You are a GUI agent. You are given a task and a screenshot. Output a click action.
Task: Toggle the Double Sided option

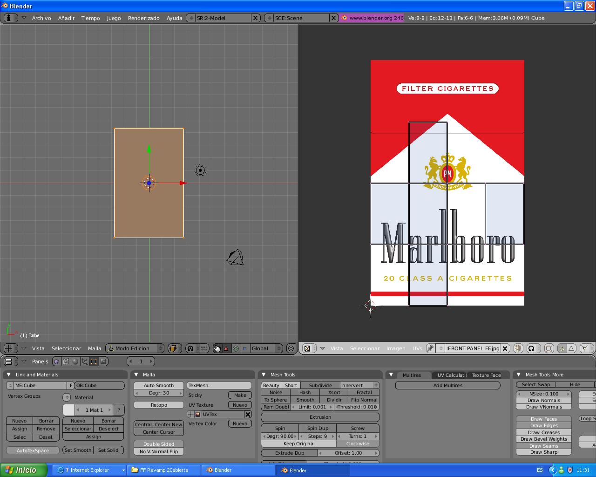[159, 444]
